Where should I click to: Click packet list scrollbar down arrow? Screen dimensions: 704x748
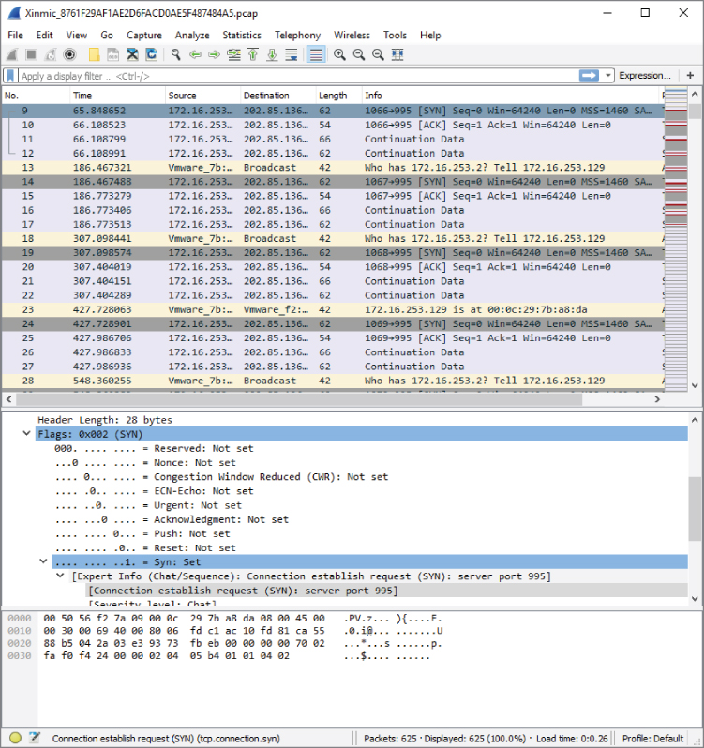(695, 385)
